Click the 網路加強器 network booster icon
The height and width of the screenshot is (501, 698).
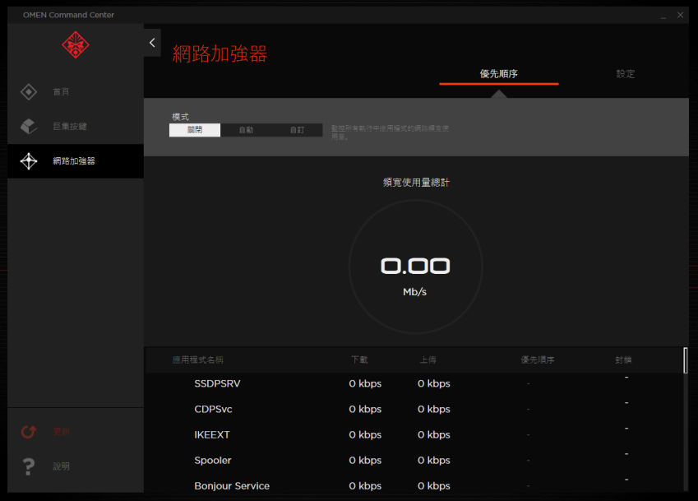click(x=29, y=161)
